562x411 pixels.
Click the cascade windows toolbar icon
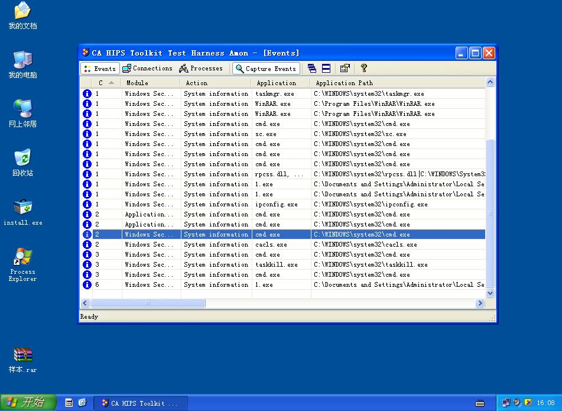click(x=312, y=68)
